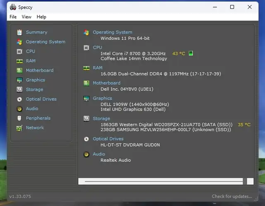This screenshot has height=206, width=265.
Task: Click the RAM heading link in summary
Action: [x=98, y=68]
